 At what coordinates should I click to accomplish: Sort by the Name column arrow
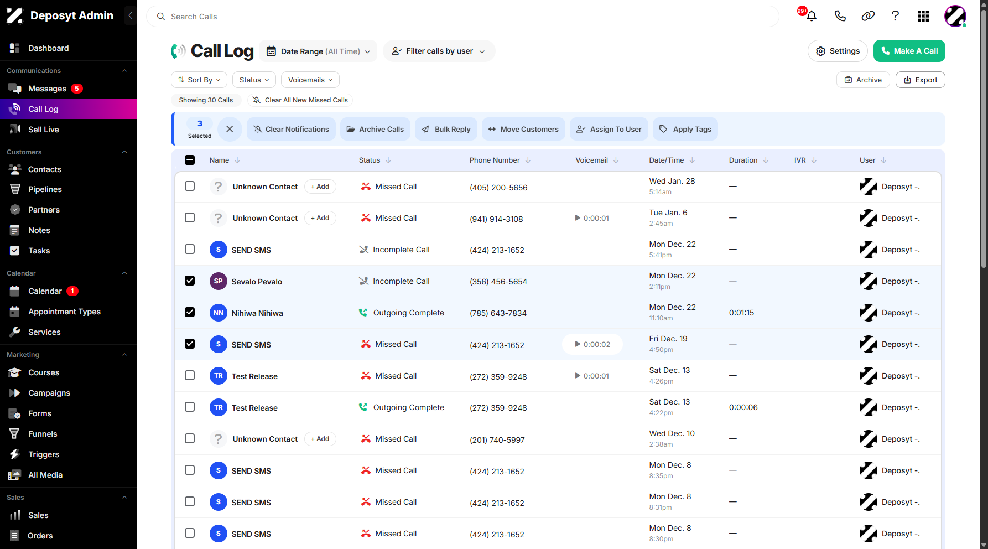click(x=237, y=160)
